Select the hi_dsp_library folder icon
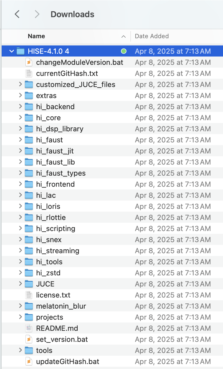Viewport: 223px width, 369px height. click(29, 129)
